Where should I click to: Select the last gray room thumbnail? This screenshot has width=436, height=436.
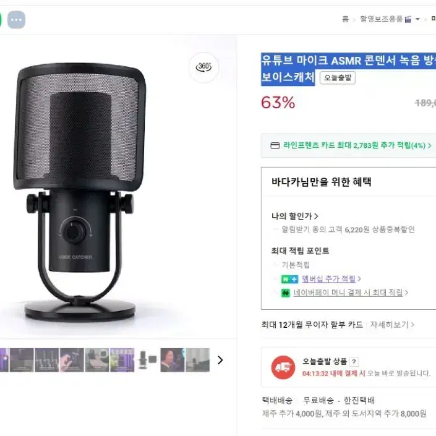198,360
